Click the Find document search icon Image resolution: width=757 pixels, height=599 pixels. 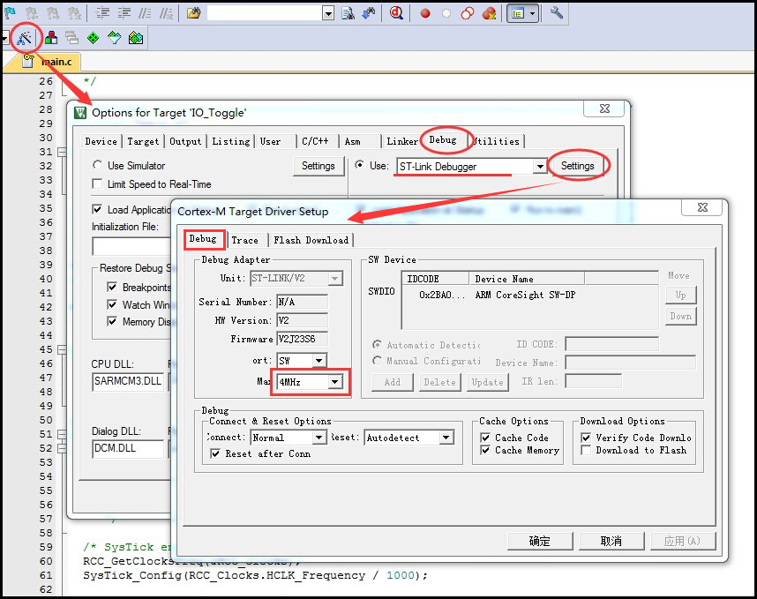[348, 13]
